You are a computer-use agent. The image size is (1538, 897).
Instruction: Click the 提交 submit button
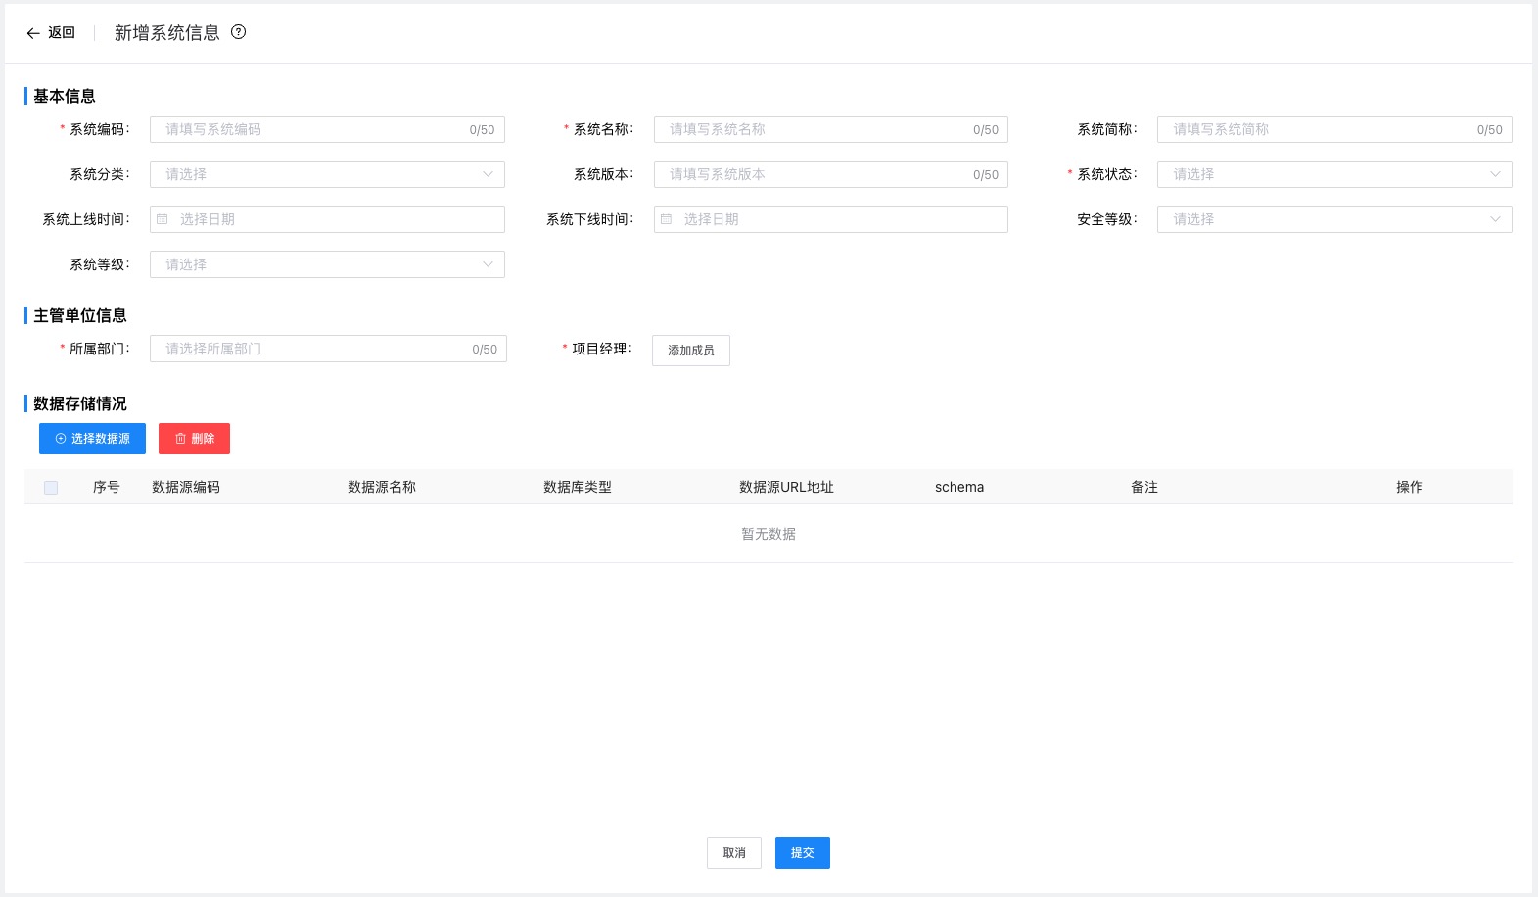click(x=802, y=853)
